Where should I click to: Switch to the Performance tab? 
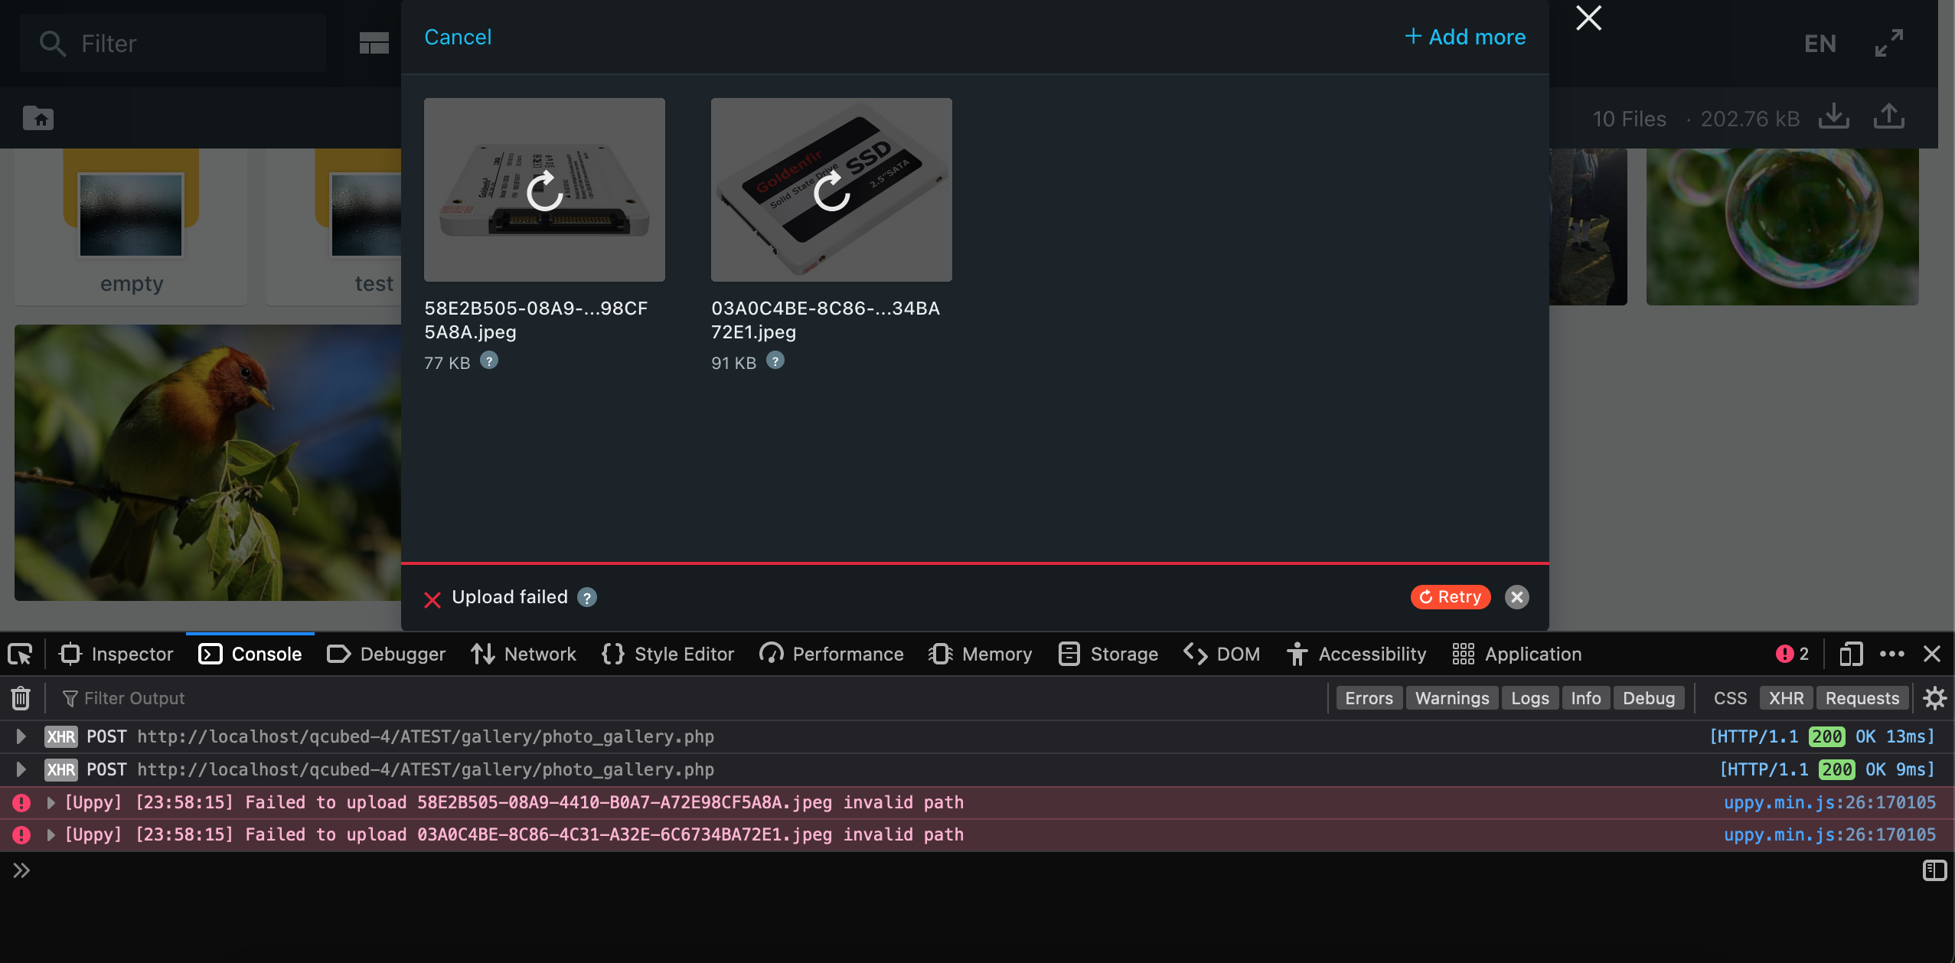click(831, 655)
